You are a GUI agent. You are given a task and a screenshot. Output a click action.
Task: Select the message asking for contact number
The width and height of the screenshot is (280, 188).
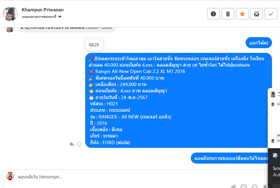230,158
